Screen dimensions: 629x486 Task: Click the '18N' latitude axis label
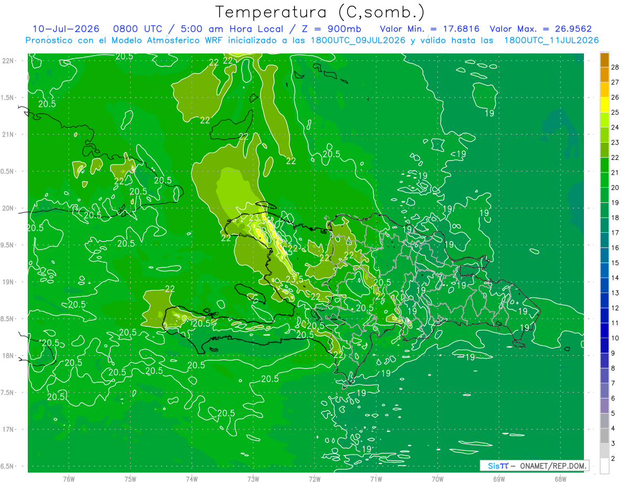click(x=8, y=355)
